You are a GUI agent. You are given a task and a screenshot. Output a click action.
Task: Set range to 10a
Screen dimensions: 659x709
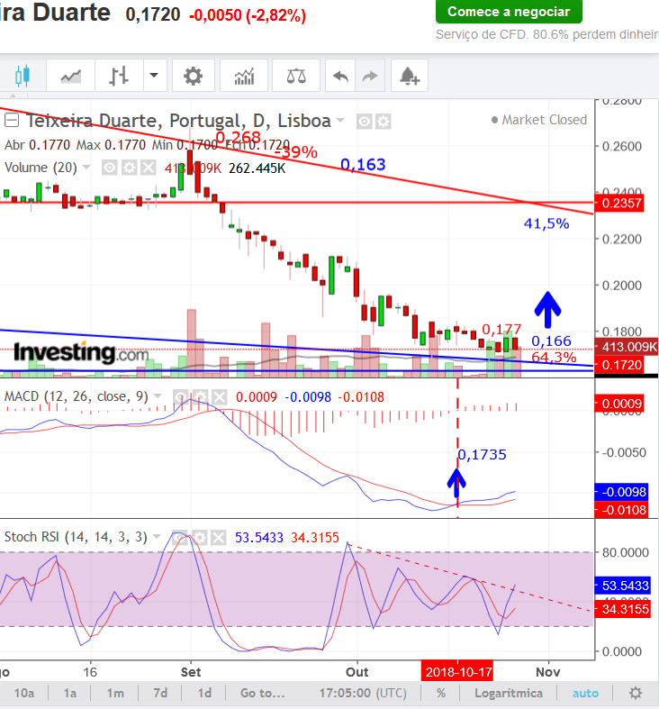[x=24, y=693]
